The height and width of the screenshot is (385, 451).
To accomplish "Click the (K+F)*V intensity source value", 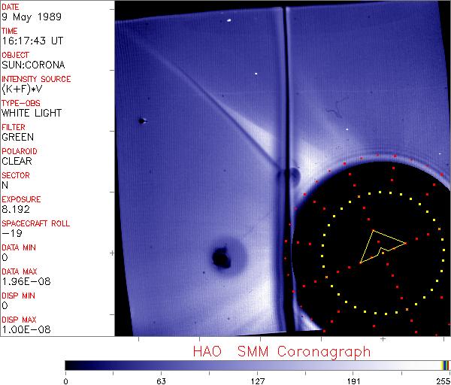I will 23,89.
